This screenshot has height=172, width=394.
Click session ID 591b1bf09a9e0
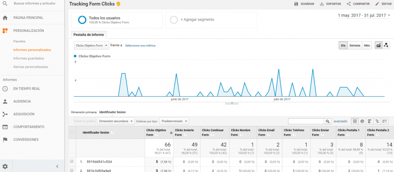pyautogui.click(x=99, y=170)
